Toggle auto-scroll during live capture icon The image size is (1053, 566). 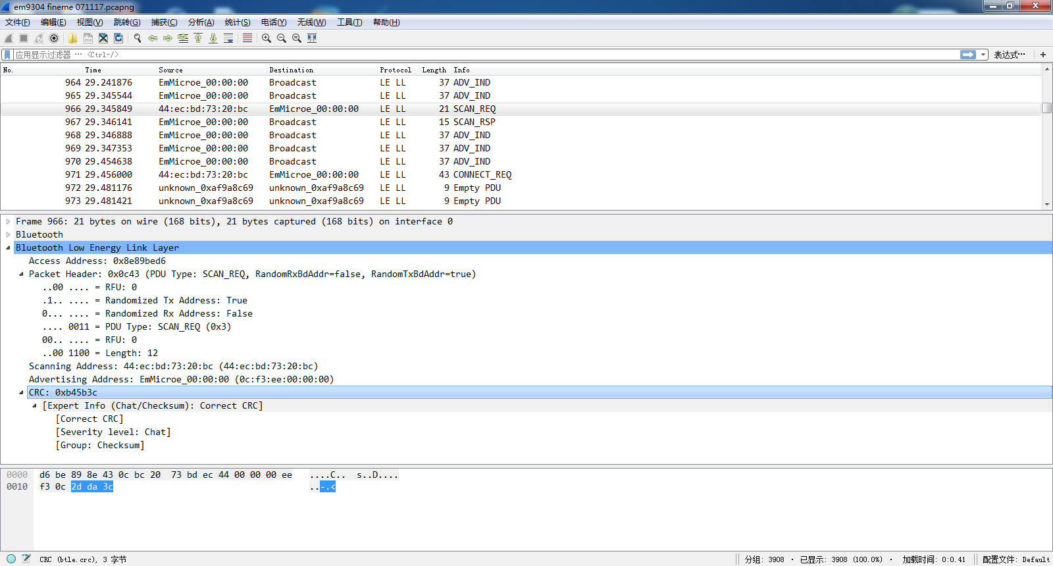point(228,38)
